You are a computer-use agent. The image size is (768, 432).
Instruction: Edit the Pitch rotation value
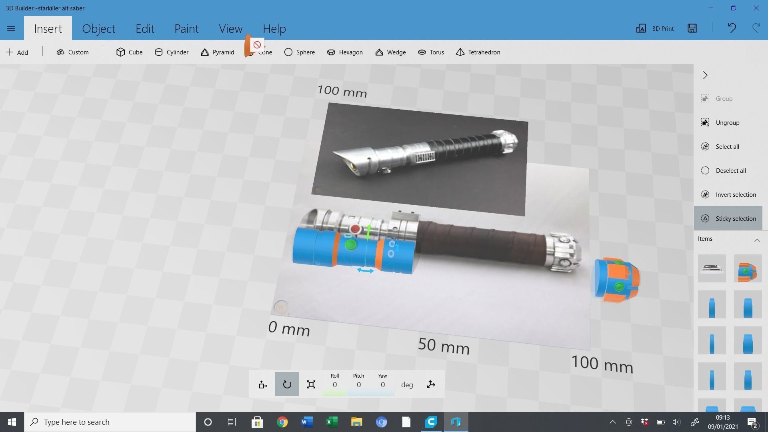point(358,385)
